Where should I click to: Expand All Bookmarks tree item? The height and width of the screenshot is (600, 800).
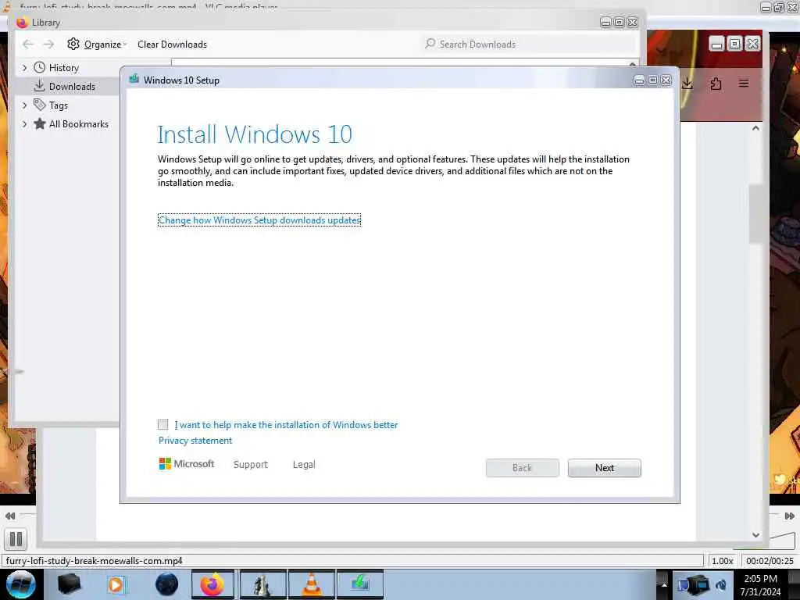click(x=24, y=124)
